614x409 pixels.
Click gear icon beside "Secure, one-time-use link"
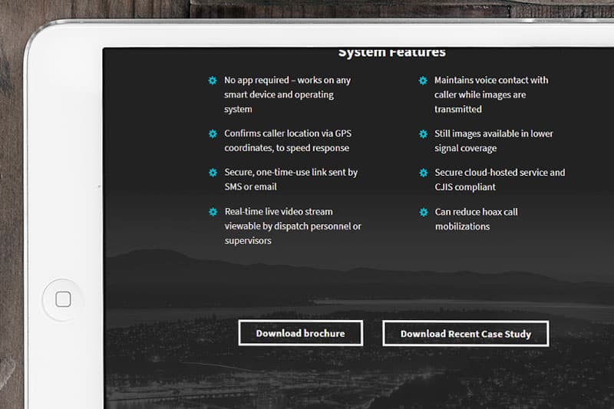pos(213,173)
